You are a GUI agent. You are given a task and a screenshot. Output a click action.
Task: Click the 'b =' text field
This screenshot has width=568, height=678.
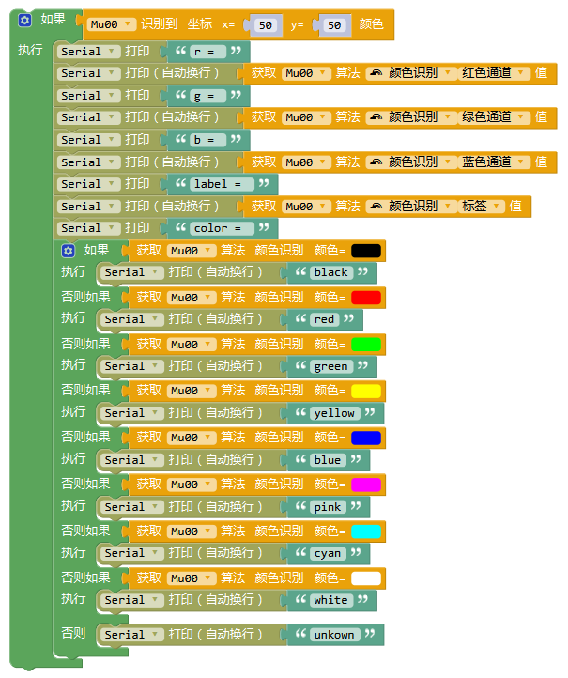click(207, 140)
